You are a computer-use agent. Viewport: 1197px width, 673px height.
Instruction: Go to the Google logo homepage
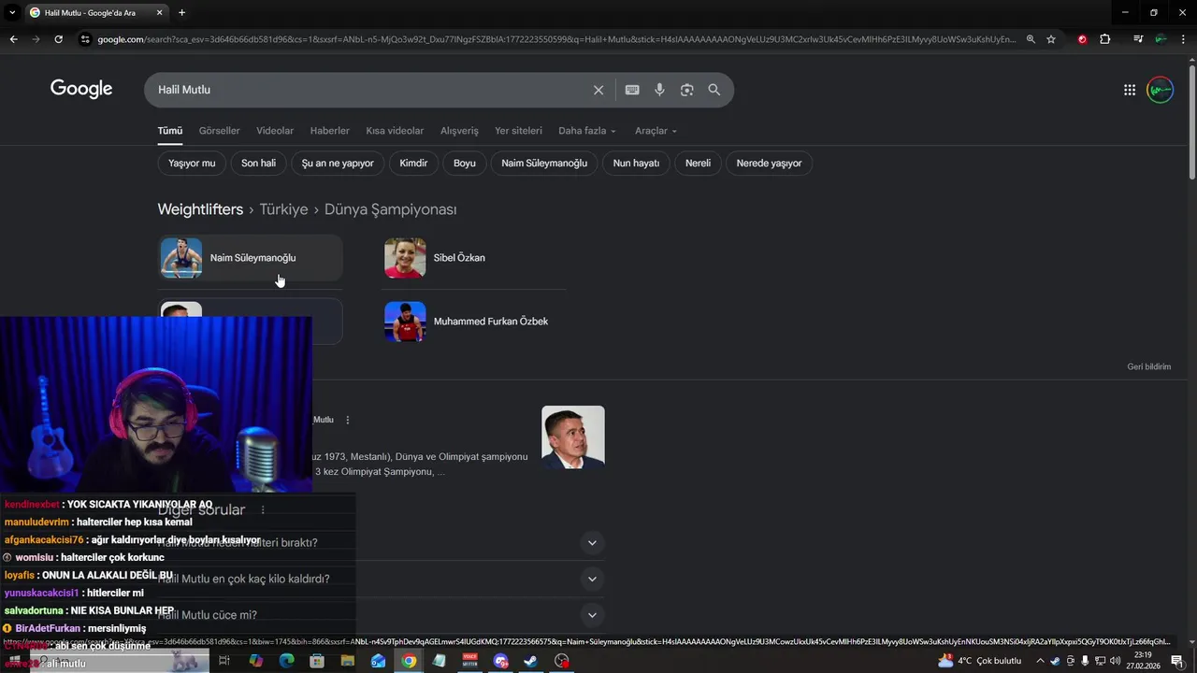coord(81,89)
